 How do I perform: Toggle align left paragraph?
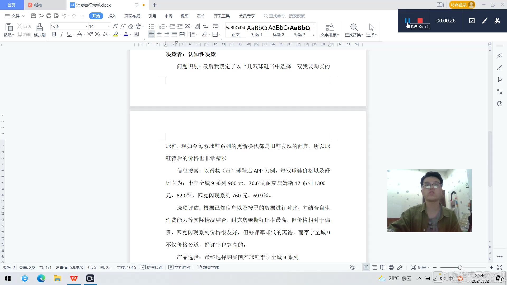151,34
